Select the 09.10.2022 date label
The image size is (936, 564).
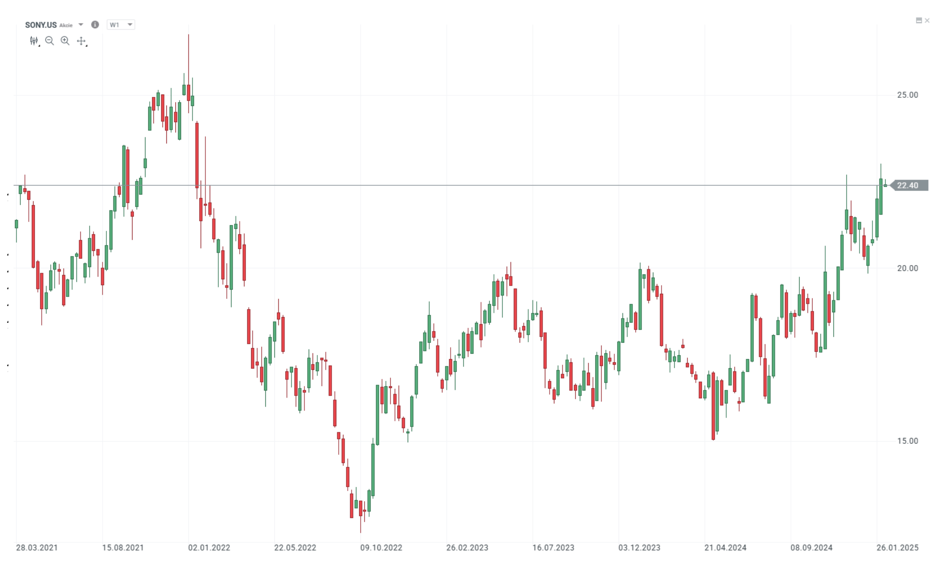[x=381, y=547]
